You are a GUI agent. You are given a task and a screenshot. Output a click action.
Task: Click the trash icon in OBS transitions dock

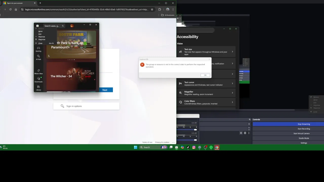[245, 133]
